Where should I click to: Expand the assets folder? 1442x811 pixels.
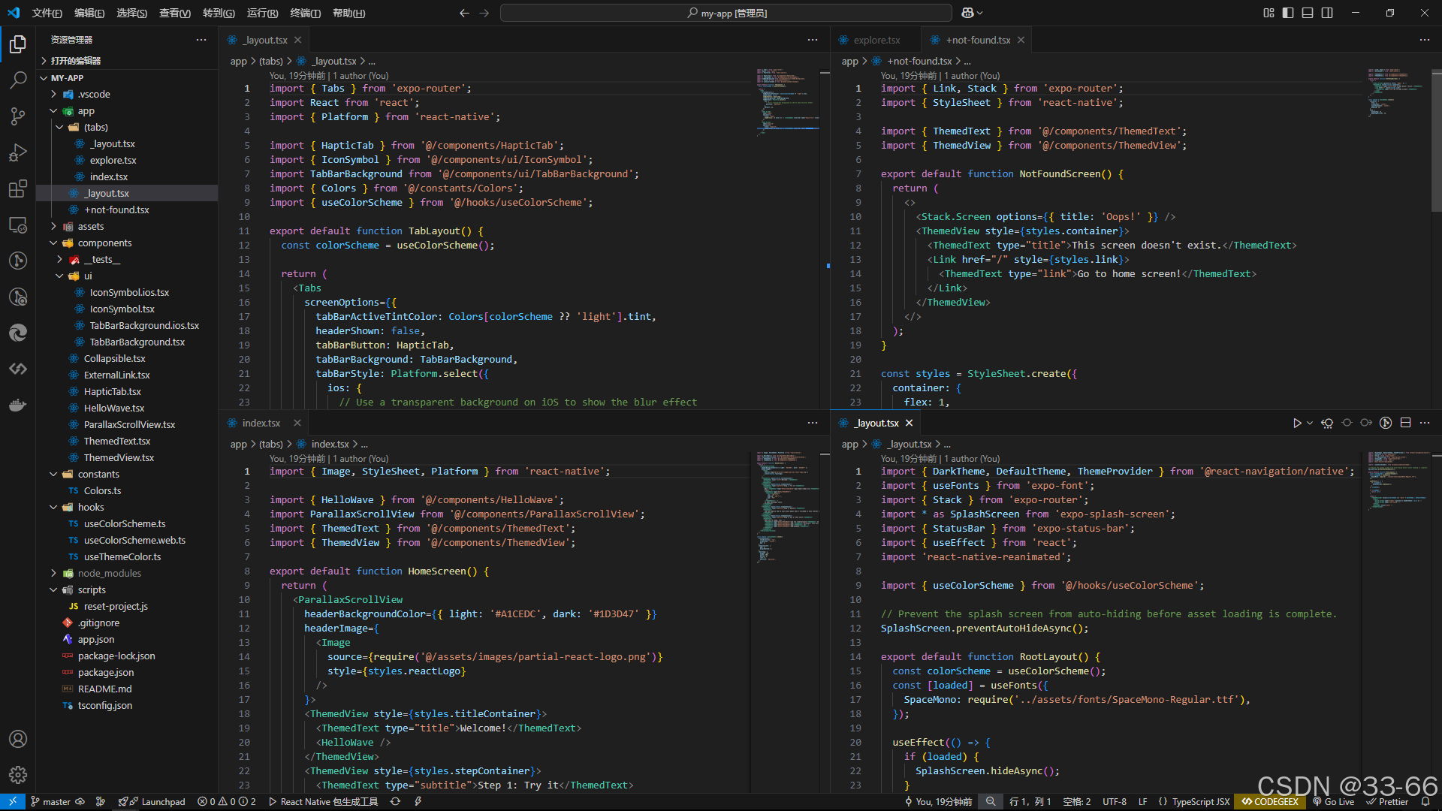pos(90,226)
